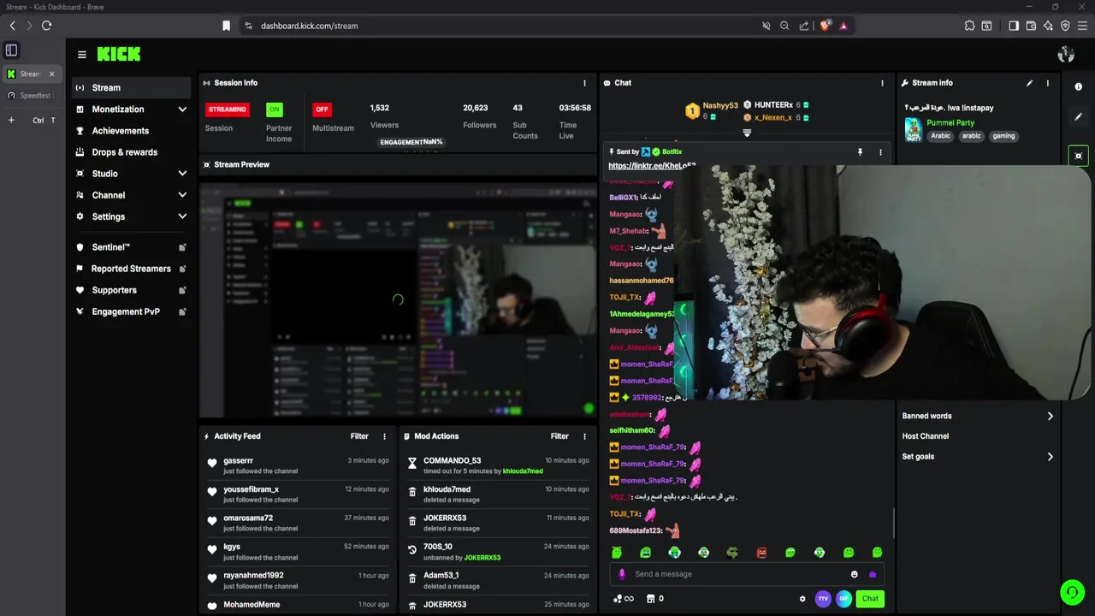
Task: Click the purple microphone icon in chat input
Action: click(622, 574)
